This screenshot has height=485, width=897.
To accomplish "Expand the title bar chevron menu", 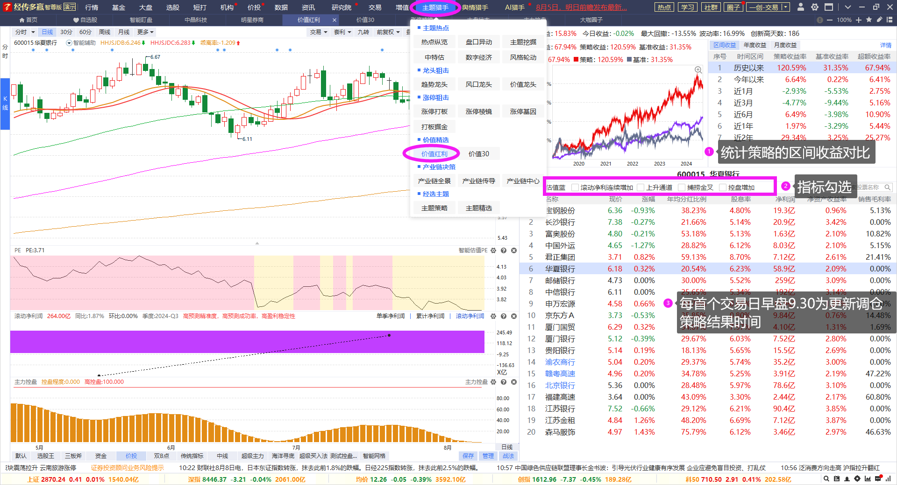I will tap(848, 7).
